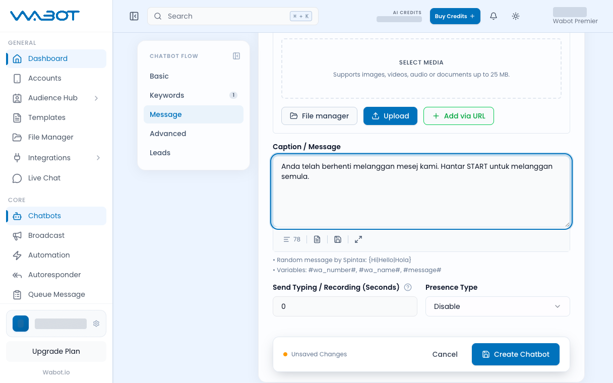
Task: Click Create Chatbot button
Action: [x=516, y=354]
